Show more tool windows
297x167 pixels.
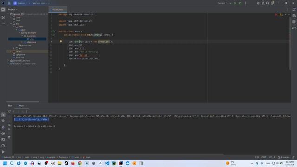3,24
